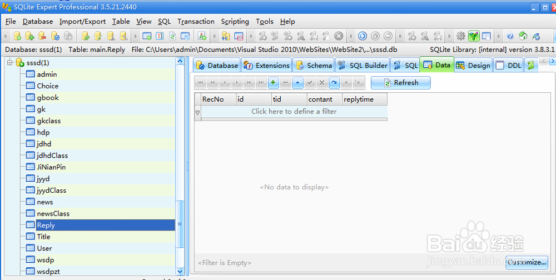Click the table grid view icon beside the funnel

(486, 36)
